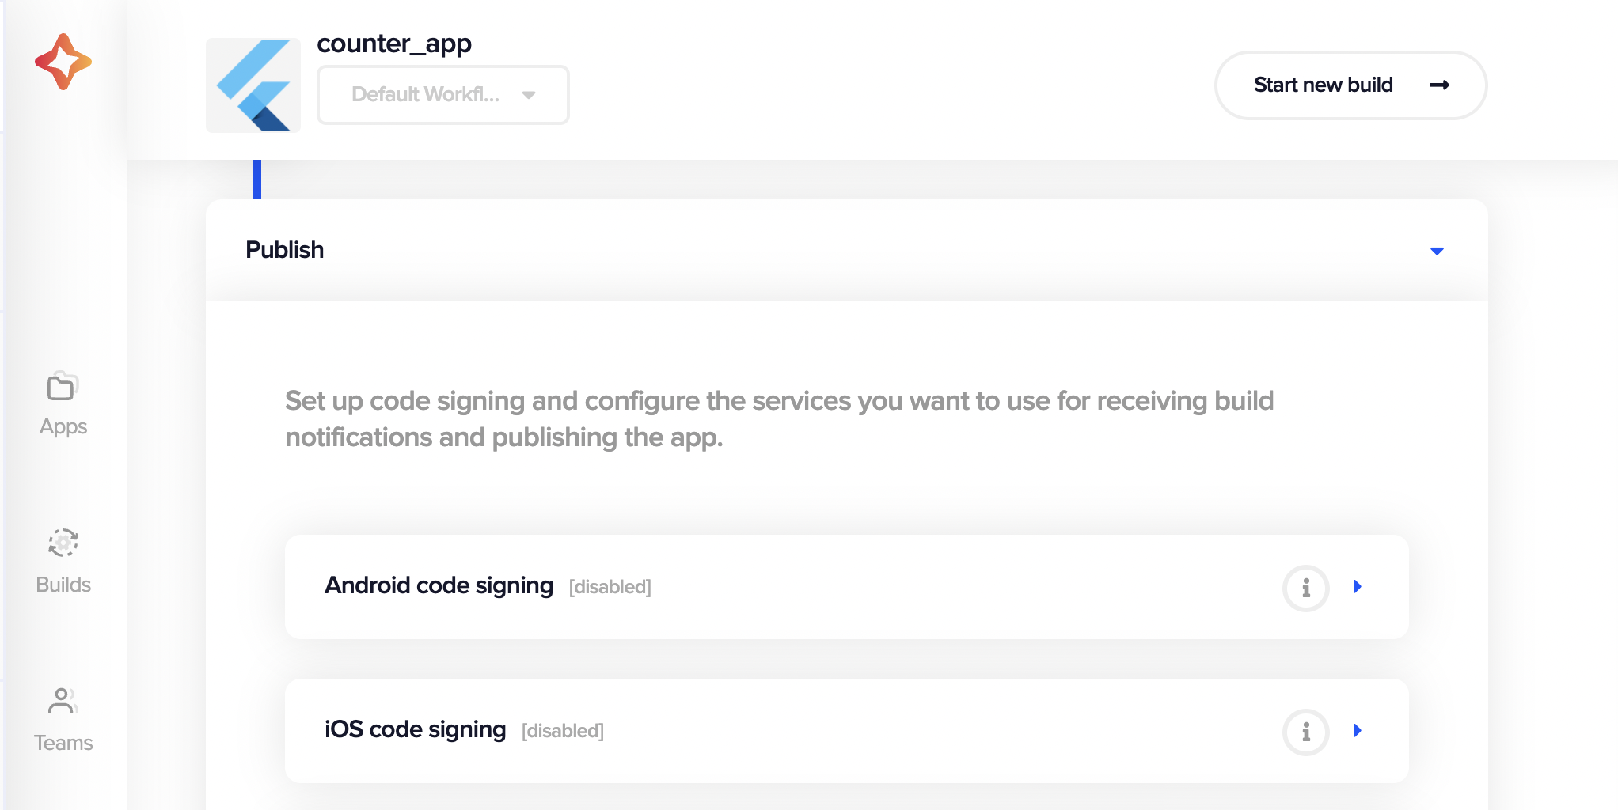Click the Codemagic star logo
1618x810 pixels.
(63, 62)
